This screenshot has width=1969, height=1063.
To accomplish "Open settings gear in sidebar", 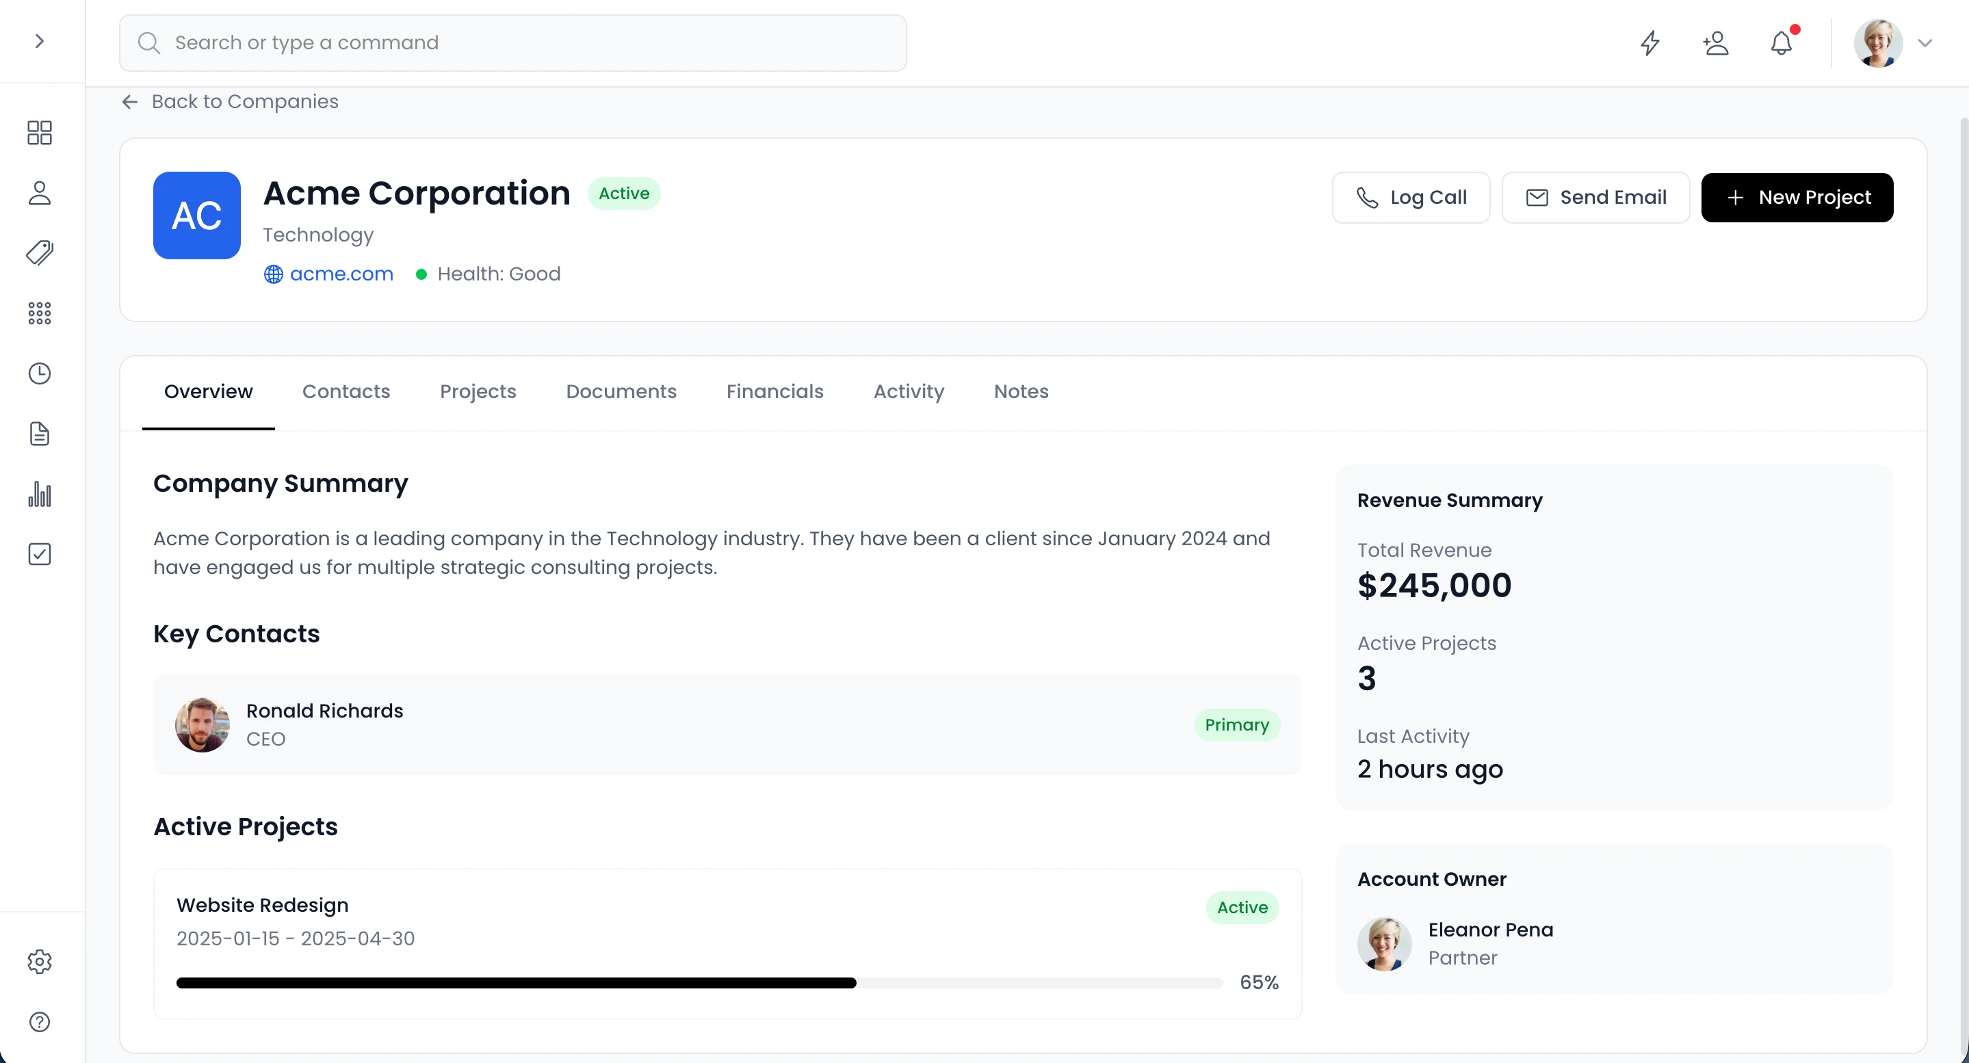I will coord(39,961).
